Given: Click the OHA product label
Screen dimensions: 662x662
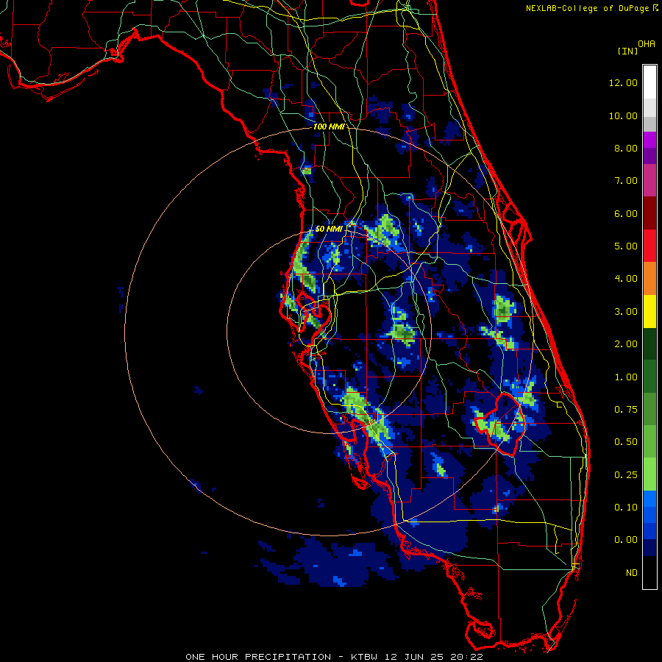Looking at the screenshot, I should click(647, 43).
